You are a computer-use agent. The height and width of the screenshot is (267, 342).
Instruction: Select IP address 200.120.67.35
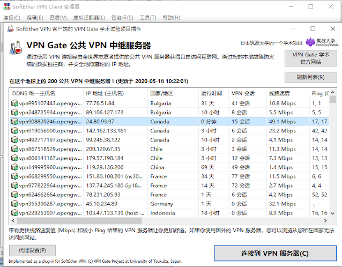point(103,149)
